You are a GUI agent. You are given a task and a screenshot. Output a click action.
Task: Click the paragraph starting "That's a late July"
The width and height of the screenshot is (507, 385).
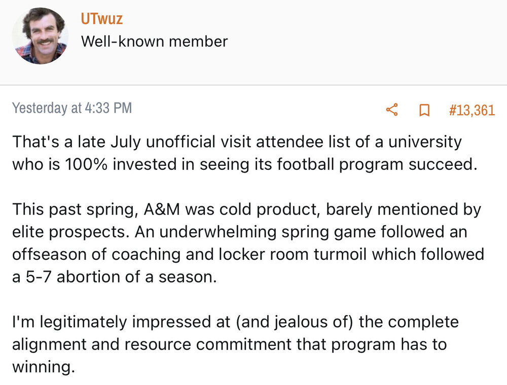pos(243,154)
